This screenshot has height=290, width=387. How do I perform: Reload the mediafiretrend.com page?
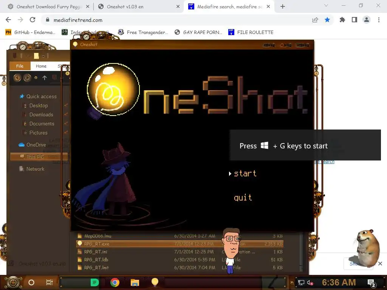coord(33,20)
